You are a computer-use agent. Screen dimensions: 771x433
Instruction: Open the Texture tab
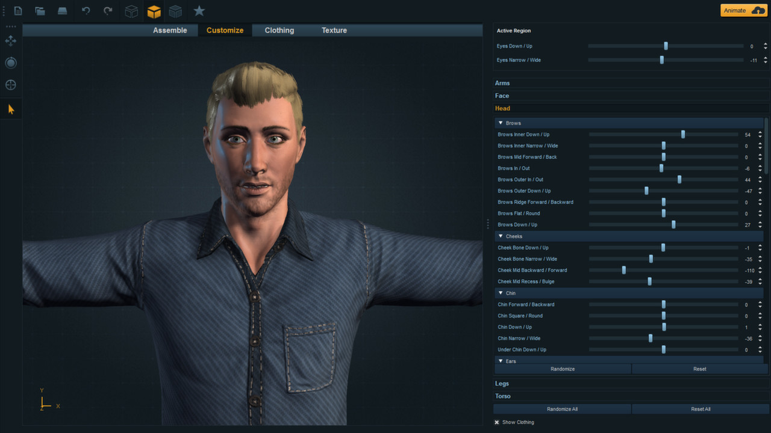[334, 30]
